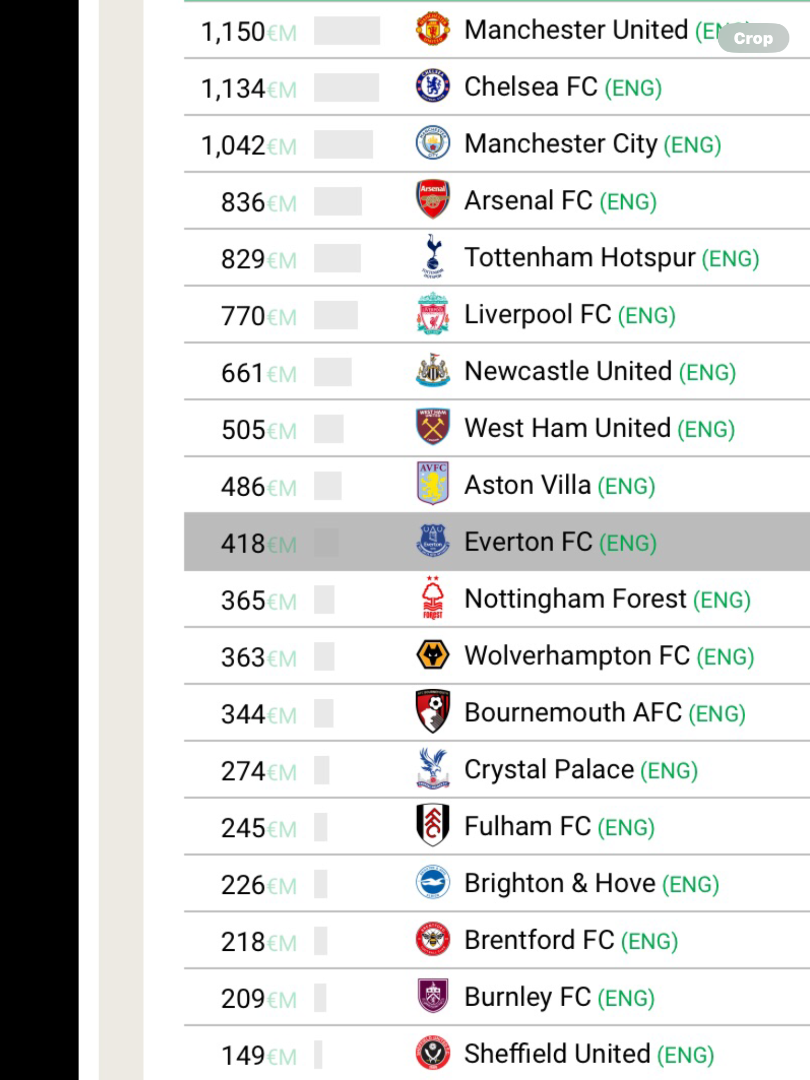Click the Liverpool FC crest icon

432,313
